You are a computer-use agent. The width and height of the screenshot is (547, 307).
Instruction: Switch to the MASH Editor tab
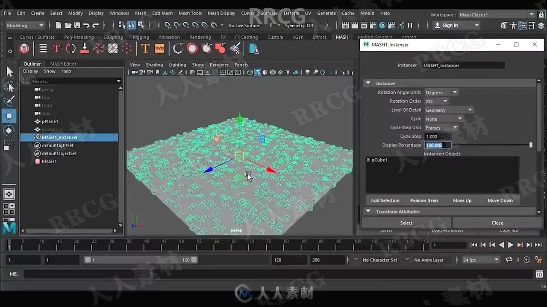point(63,64)
